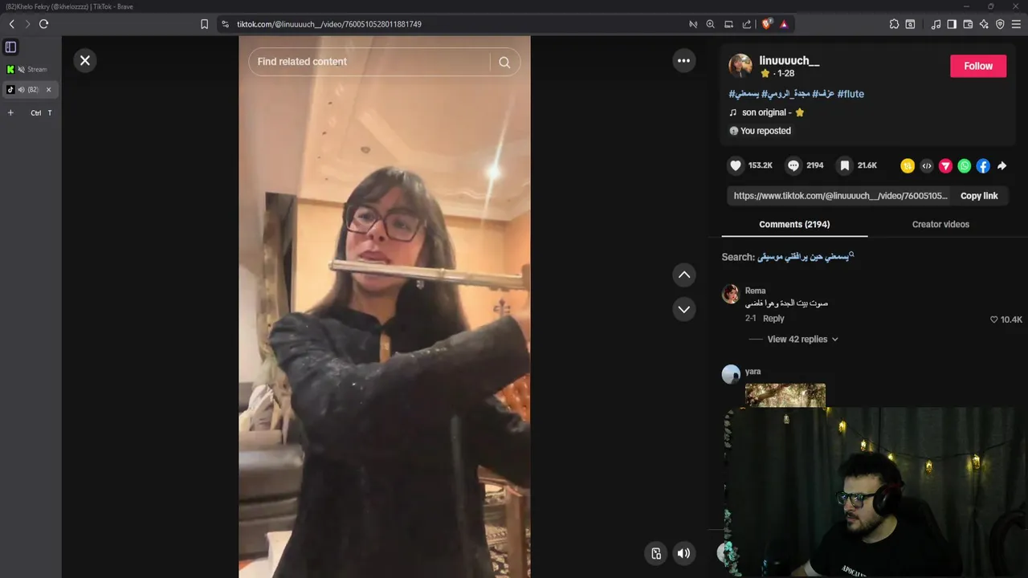1028x578 pixels.
Task: Click the Find related content search field
Action: coord(369,62)
